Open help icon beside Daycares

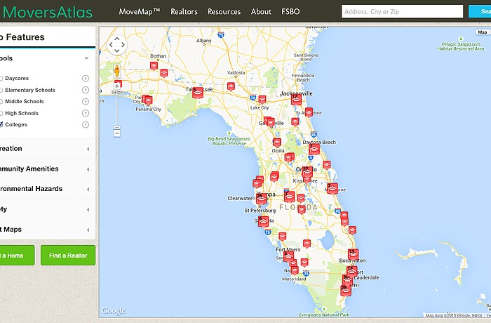[86, 78]
